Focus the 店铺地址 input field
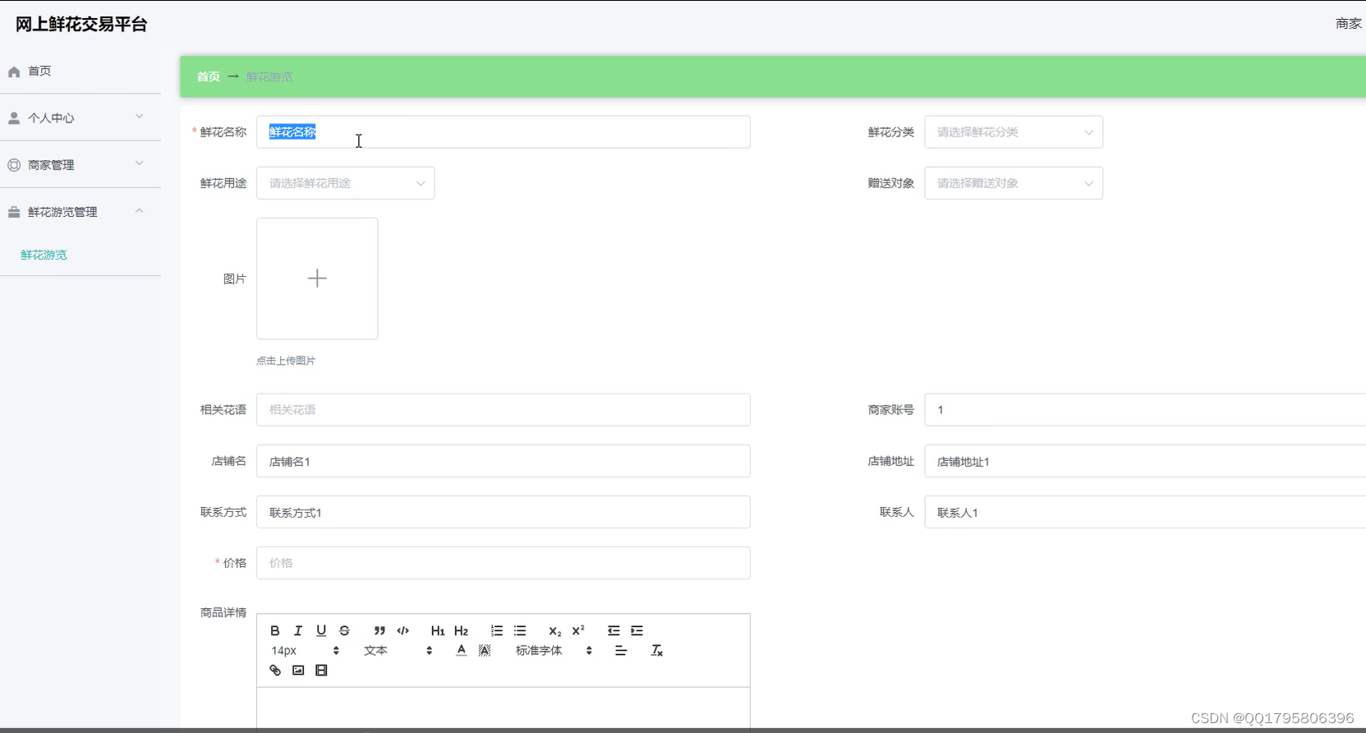 tap(1145, 461)
